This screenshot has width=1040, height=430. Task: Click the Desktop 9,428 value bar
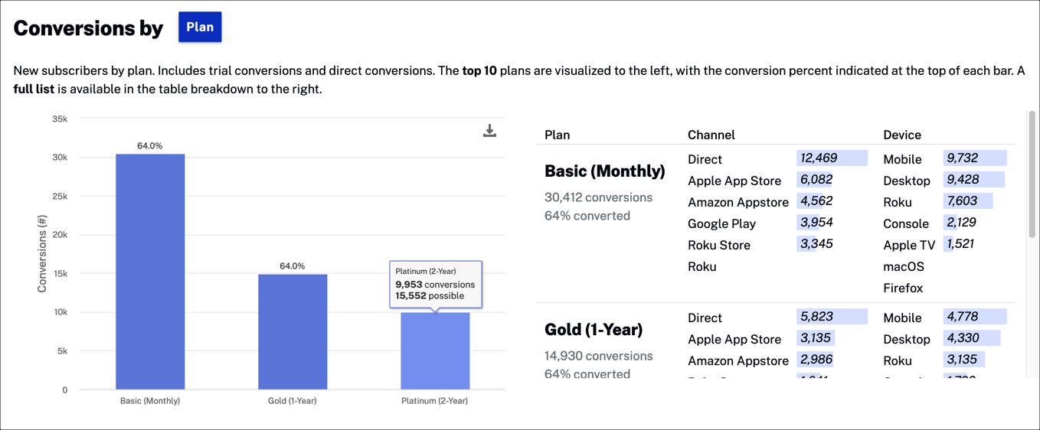coord(973,180)
